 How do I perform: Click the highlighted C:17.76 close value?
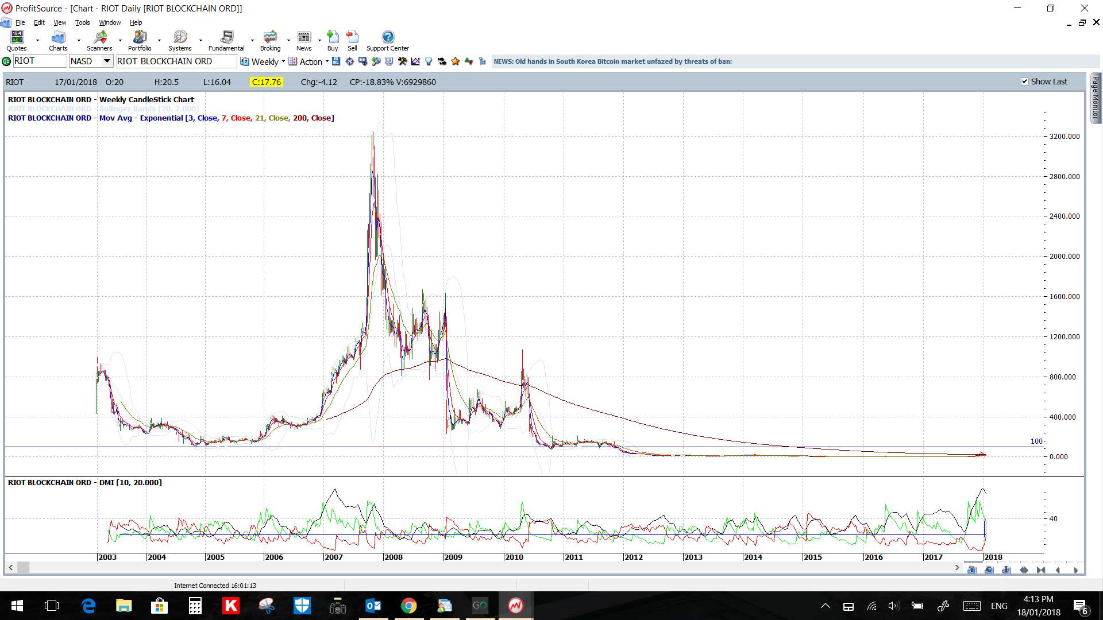tap(267, 82)
